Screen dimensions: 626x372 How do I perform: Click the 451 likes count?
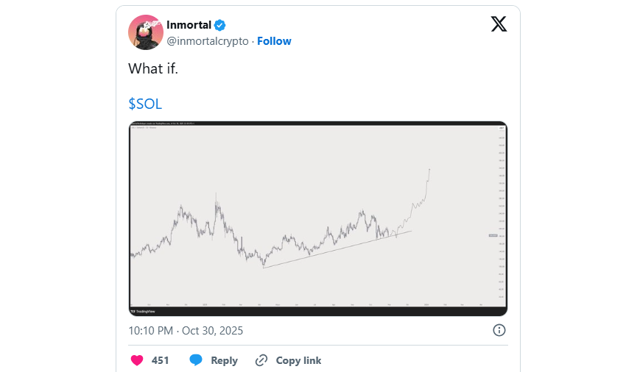point(161,360)
